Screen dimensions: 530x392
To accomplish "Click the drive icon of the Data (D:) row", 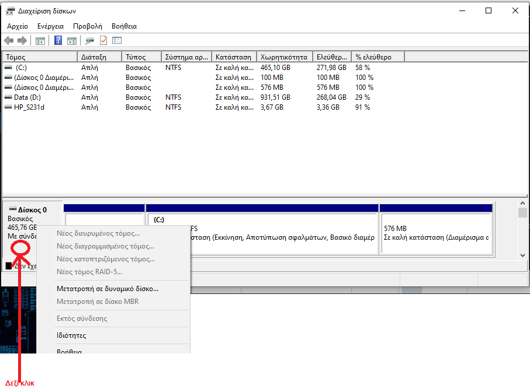I will (x=8, y=97).
